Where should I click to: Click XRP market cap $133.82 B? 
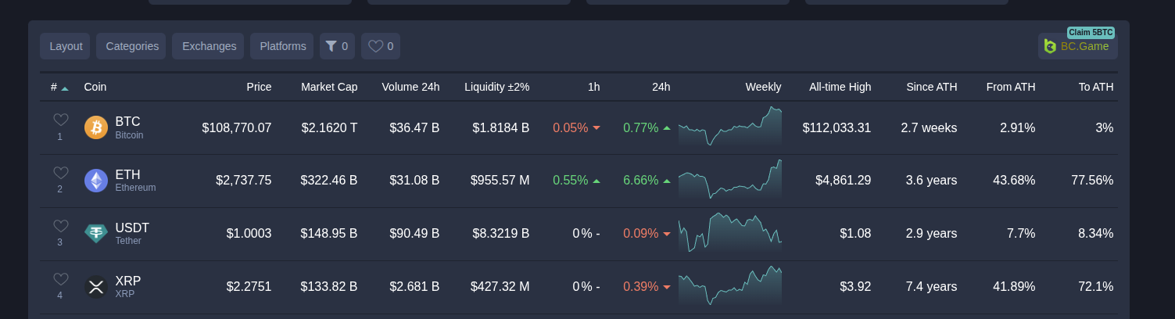pyautogui.click(x=329, y=287)
